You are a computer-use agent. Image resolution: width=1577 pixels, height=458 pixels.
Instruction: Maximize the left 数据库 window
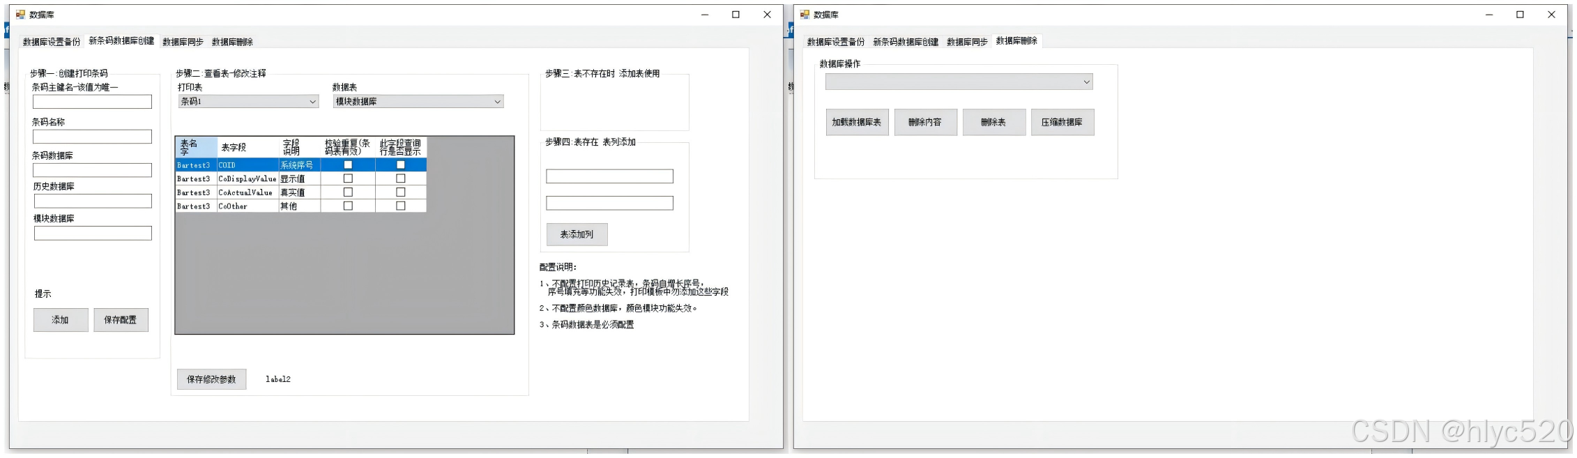coord(736,14)
